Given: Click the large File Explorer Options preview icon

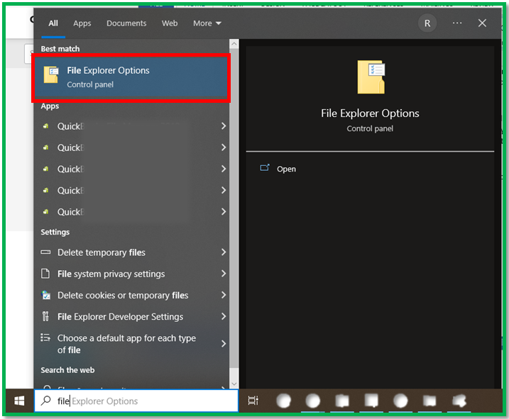Looking at the screenshot, I should (x=371, y=77).
